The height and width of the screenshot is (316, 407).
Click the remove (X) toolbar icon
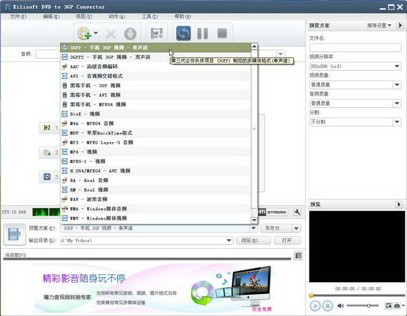[111, 34]
